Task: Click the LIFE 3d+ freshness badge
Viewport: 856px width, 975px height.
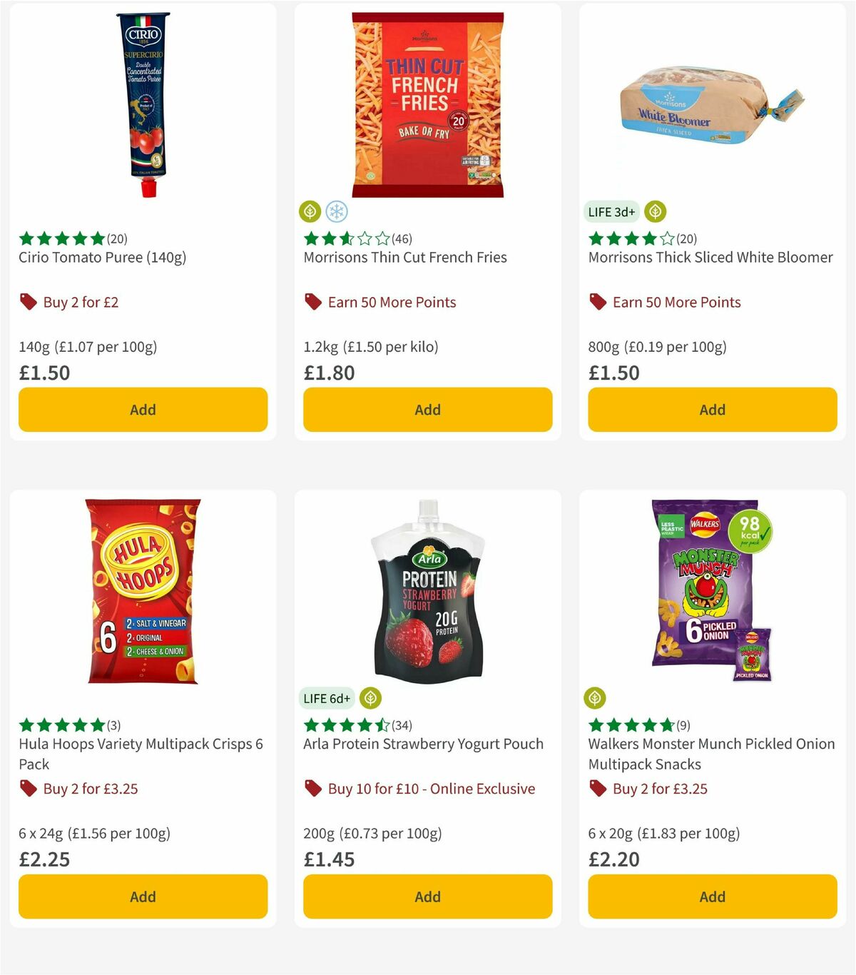Action: coord(611,211)
